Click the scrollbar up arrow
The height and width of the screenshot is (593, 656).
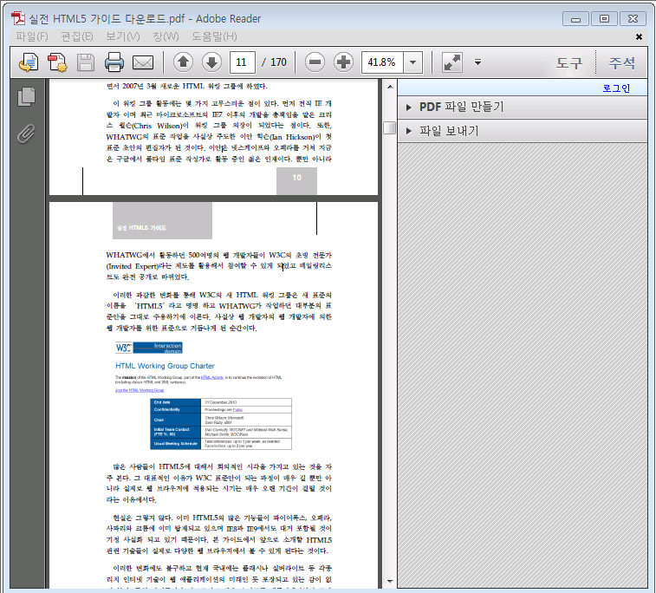(x=390, y=87)
